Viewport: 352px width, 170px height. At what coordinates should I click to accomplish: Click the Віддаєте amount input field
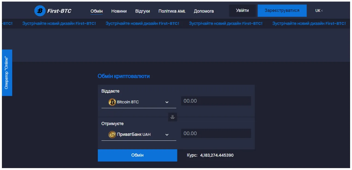(x=216, y=101)
